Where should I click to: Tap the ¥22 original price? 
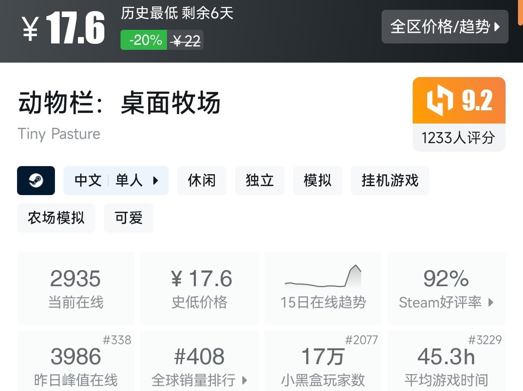point(185,40)
